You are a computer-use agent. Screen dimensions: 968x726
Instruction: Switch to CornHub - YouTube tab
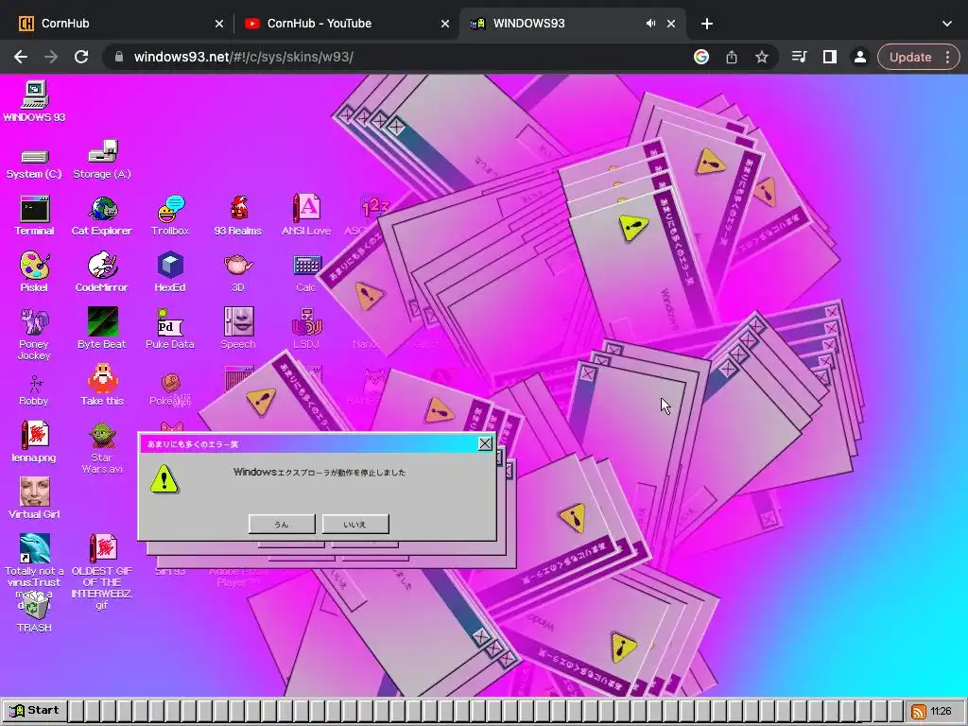[x=346, y=24]
